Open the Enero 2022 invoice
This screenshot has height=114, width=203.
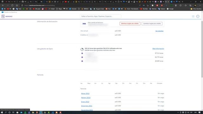click(85, 102)
